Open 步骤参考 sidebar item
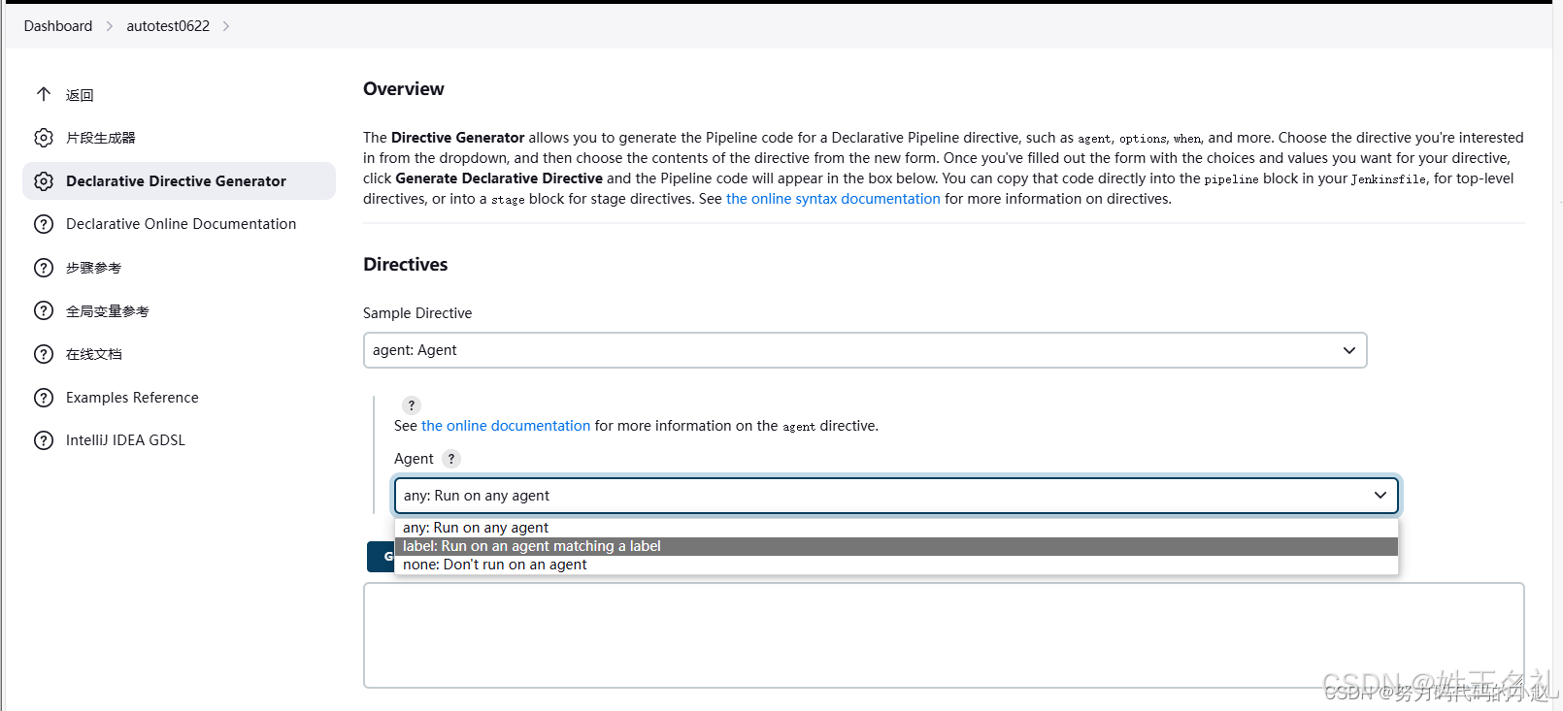 93,268
